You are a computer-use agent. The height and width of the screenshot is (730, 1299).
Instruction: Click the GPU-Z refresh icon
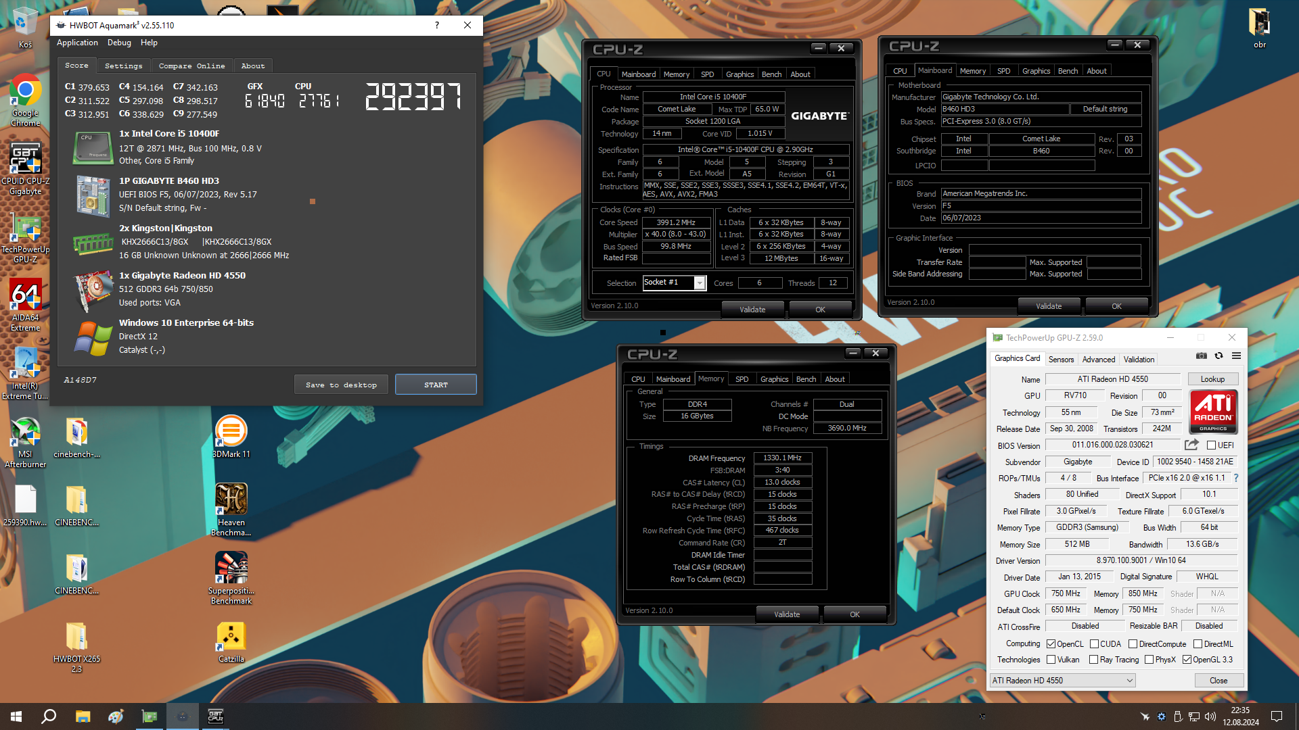[1218, 356]
